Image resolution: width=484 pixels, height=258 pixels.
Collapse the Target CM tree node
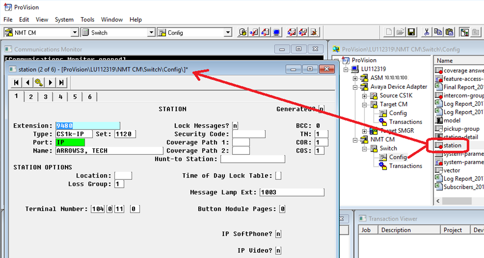(x=364, y=104)
